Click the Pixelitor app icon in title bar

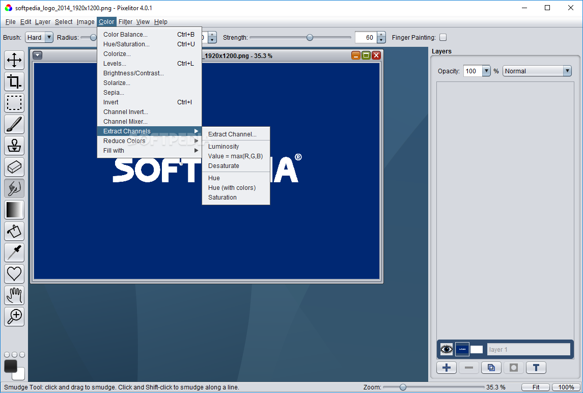click(8, 8)
